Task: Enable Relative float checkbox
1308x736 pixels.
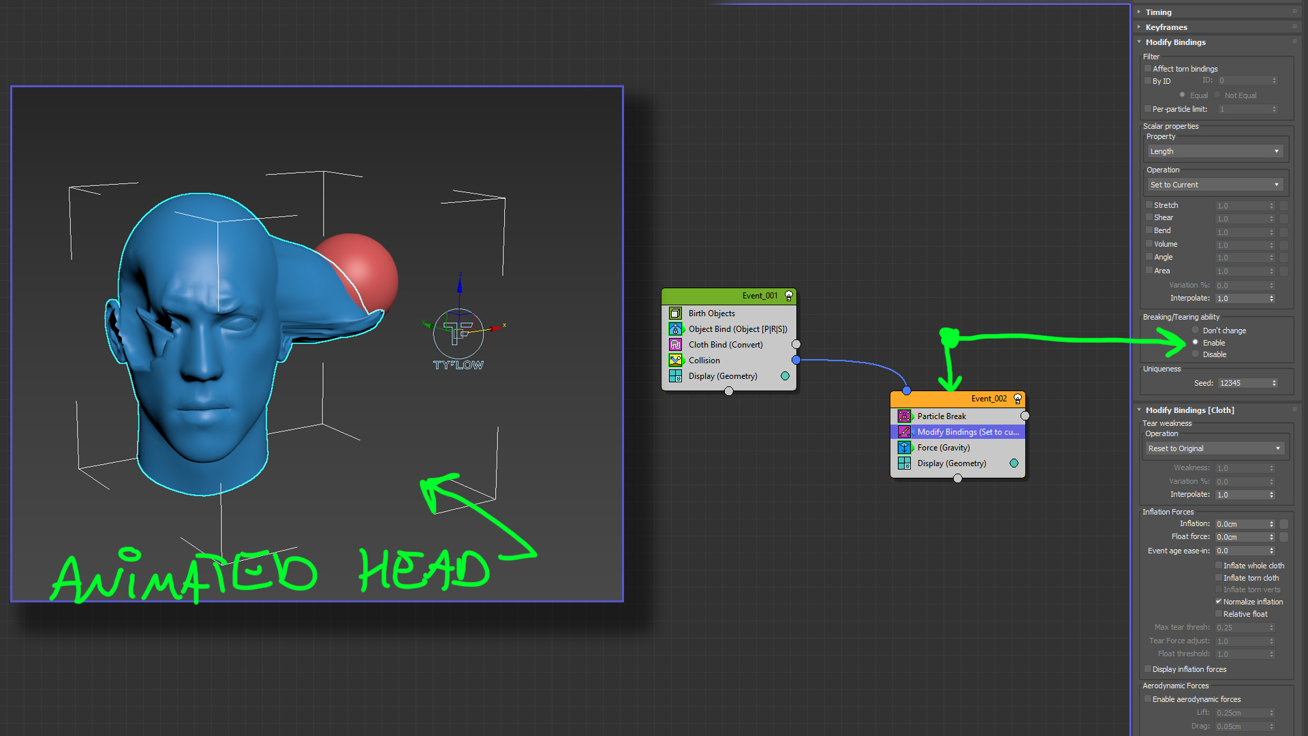Action: coord(1219,614)
